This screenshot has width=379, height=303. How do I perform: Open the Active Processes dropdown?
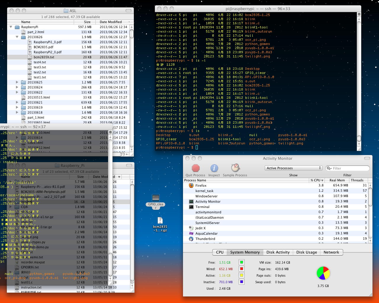(x=293, y=168)
